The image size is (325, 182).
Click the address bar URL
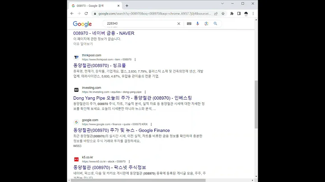click(154, 14)
